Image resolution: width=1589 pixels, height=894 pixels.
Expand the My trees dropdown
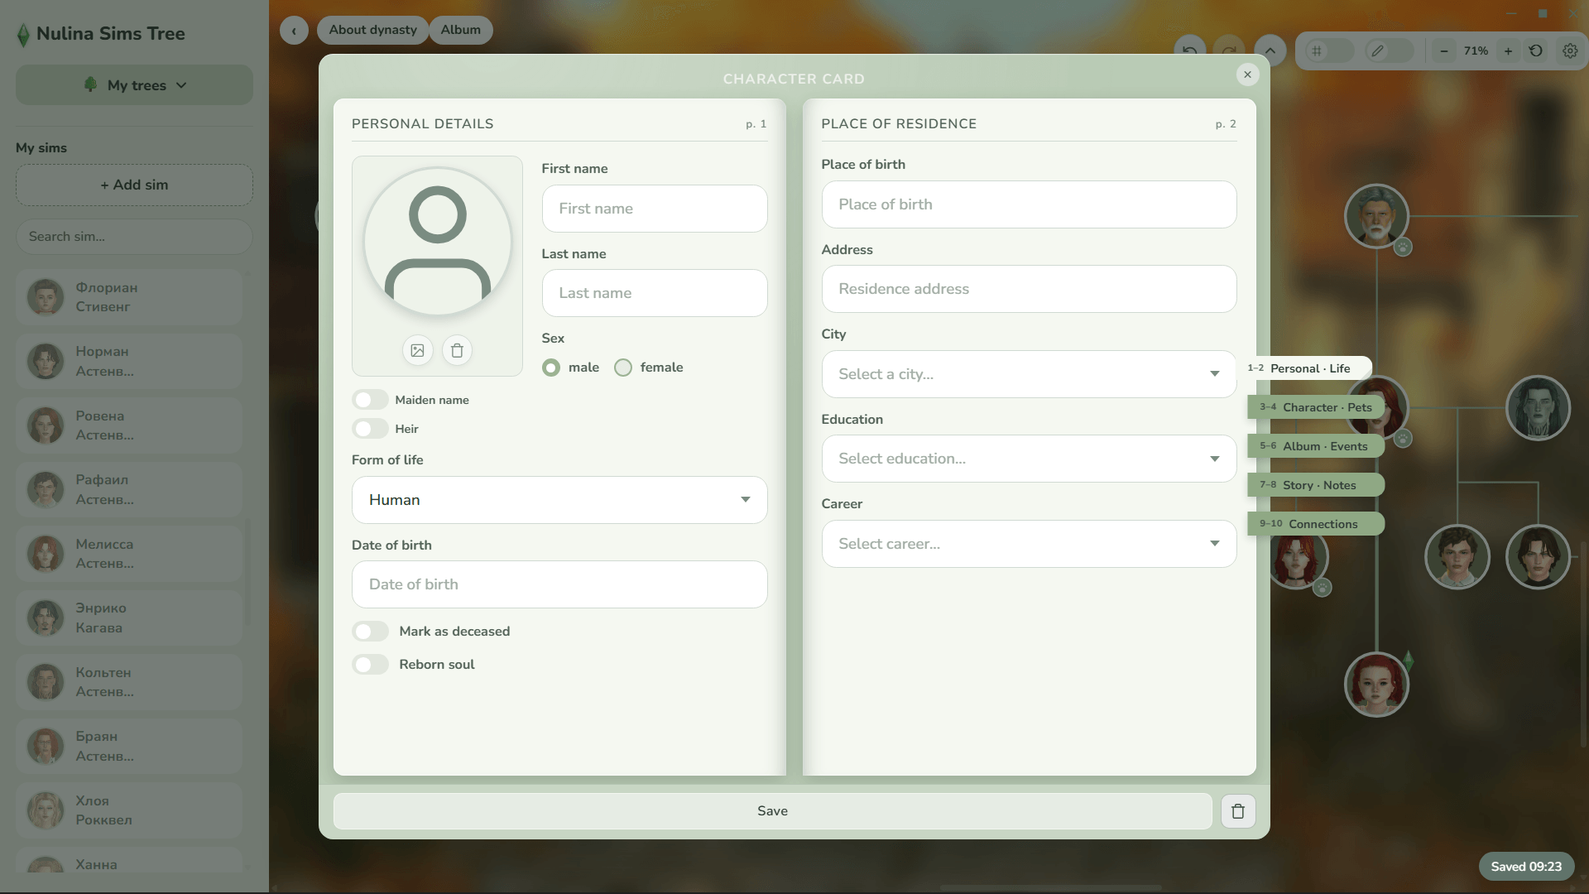pyautogui.click(x=134, y=85)
